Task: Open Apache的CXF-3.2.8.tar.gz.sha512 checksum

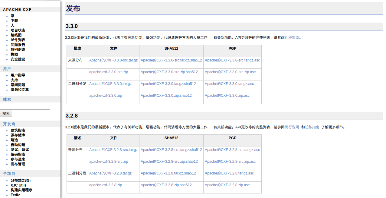Action: pyautogui.click(x=168, y=173)
